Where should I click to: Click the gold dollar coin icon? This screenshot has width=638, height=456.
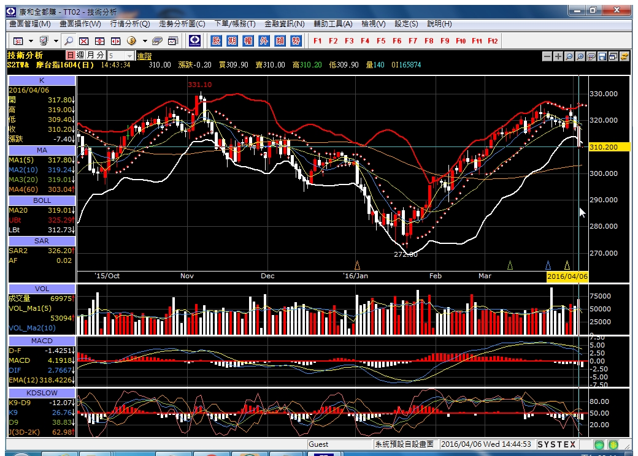coord(131,41)
